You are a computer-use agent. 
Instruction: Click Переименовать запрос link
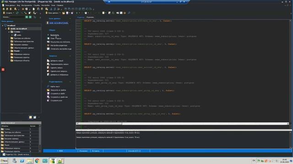(x=60, y=64)
